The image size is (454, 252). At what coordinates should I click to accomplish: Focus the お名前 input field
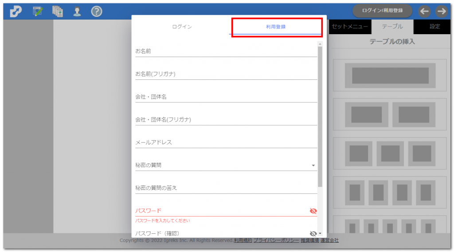(x=226, y=51)
